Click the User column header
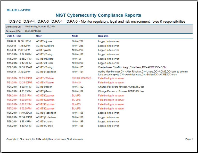Screen dimensions: 198x153 tap(39, 36)
